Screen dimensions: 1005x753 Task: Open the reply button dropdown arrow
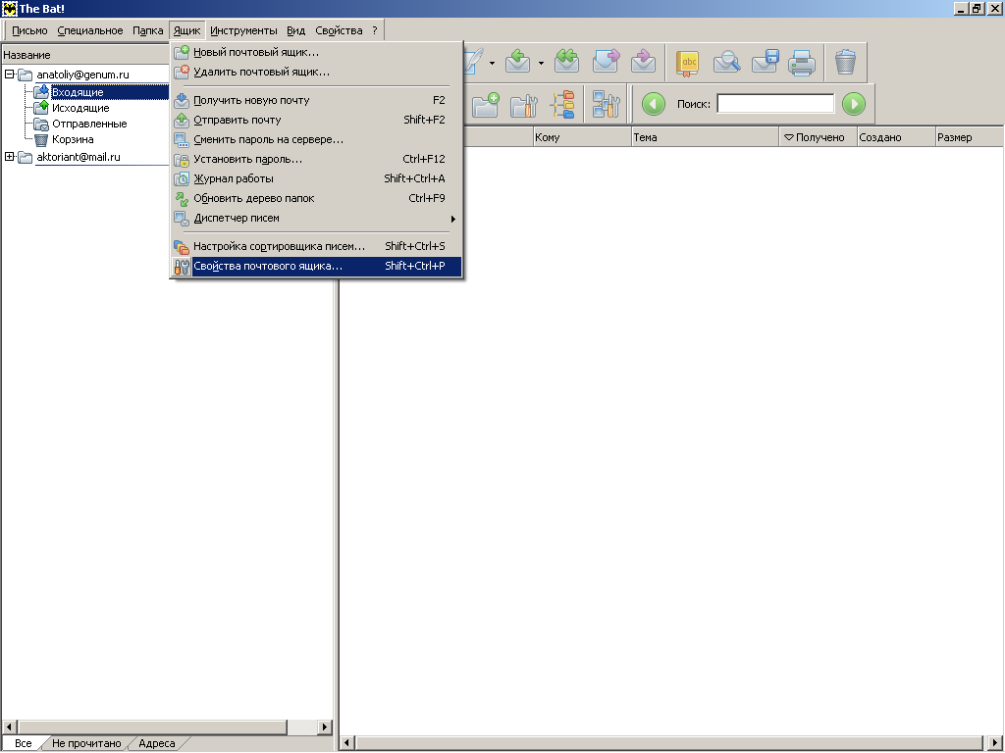(540, 64)
